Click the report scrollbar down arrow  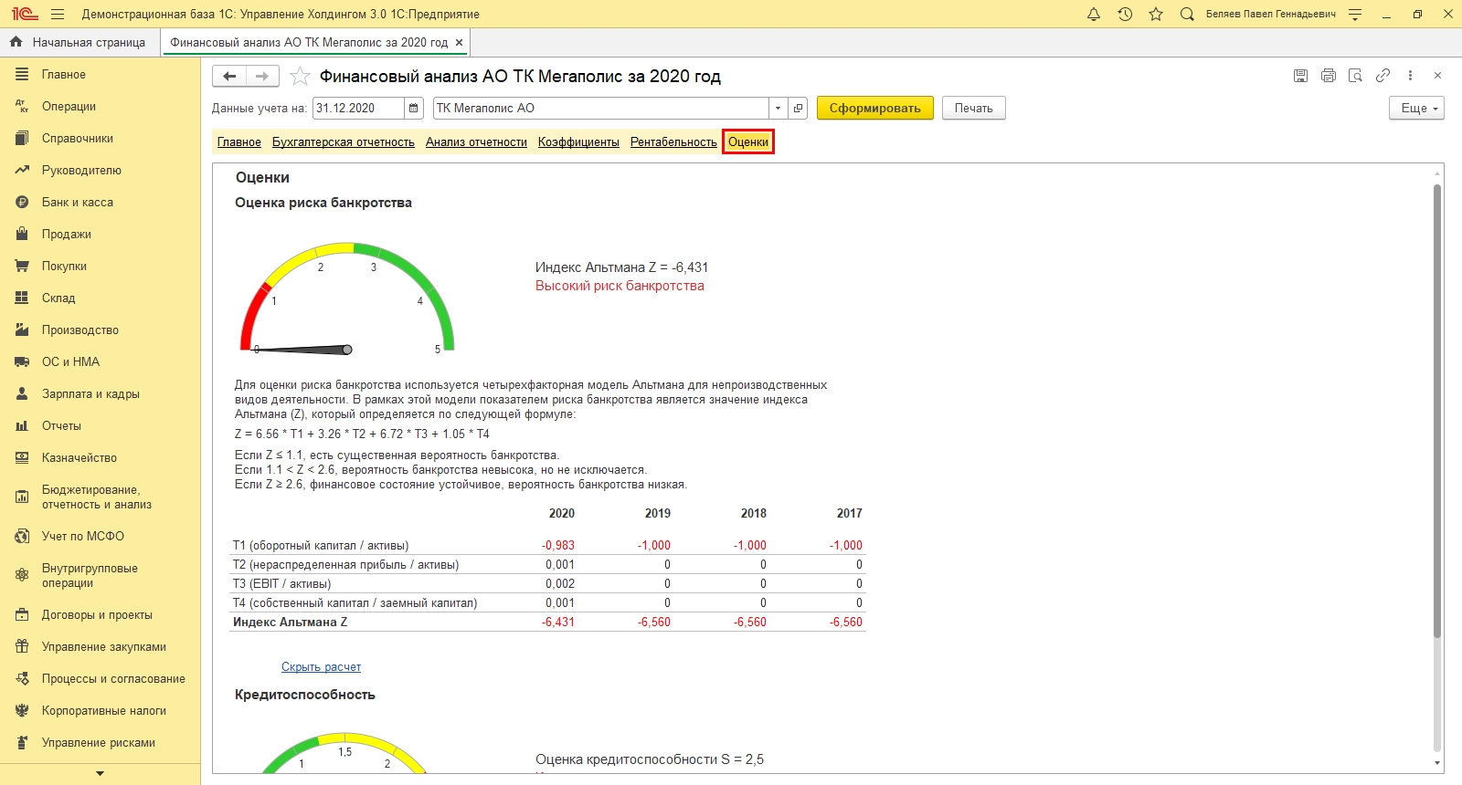[x=1437, y=763]
